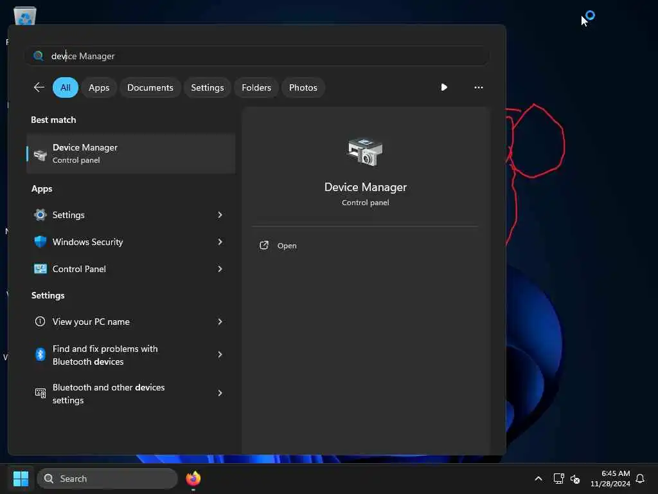The height and width of the screenshot is (494, 658).
Task: Select the Device Manager best match result
Action: (x=130, y=154)
